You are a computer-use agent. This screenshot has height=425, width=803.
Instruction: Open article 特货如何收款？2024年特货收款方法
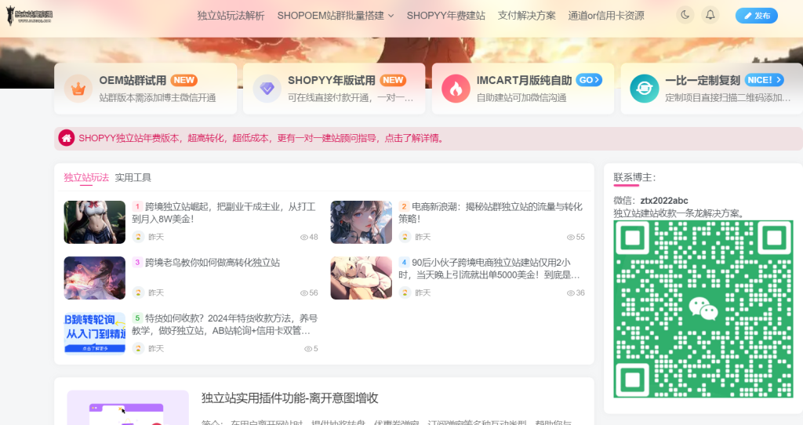point(225,324)
